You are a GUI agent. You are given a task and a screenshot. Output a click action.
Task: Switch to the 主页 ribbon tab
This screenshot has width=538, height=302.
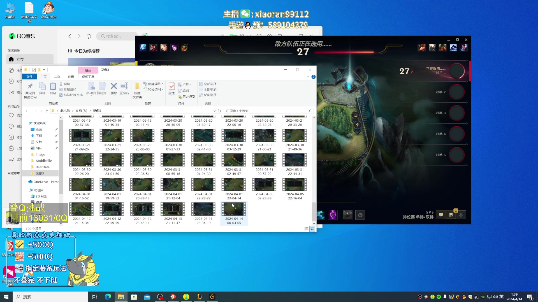pyautogui.click(x=43, y=77)
